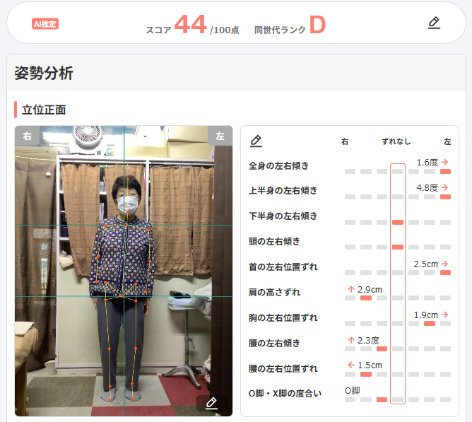Open the photo editor pencil on the posture image
This screenshot has height=422, width=472.
pyautogui.click(x=211, y=403)
